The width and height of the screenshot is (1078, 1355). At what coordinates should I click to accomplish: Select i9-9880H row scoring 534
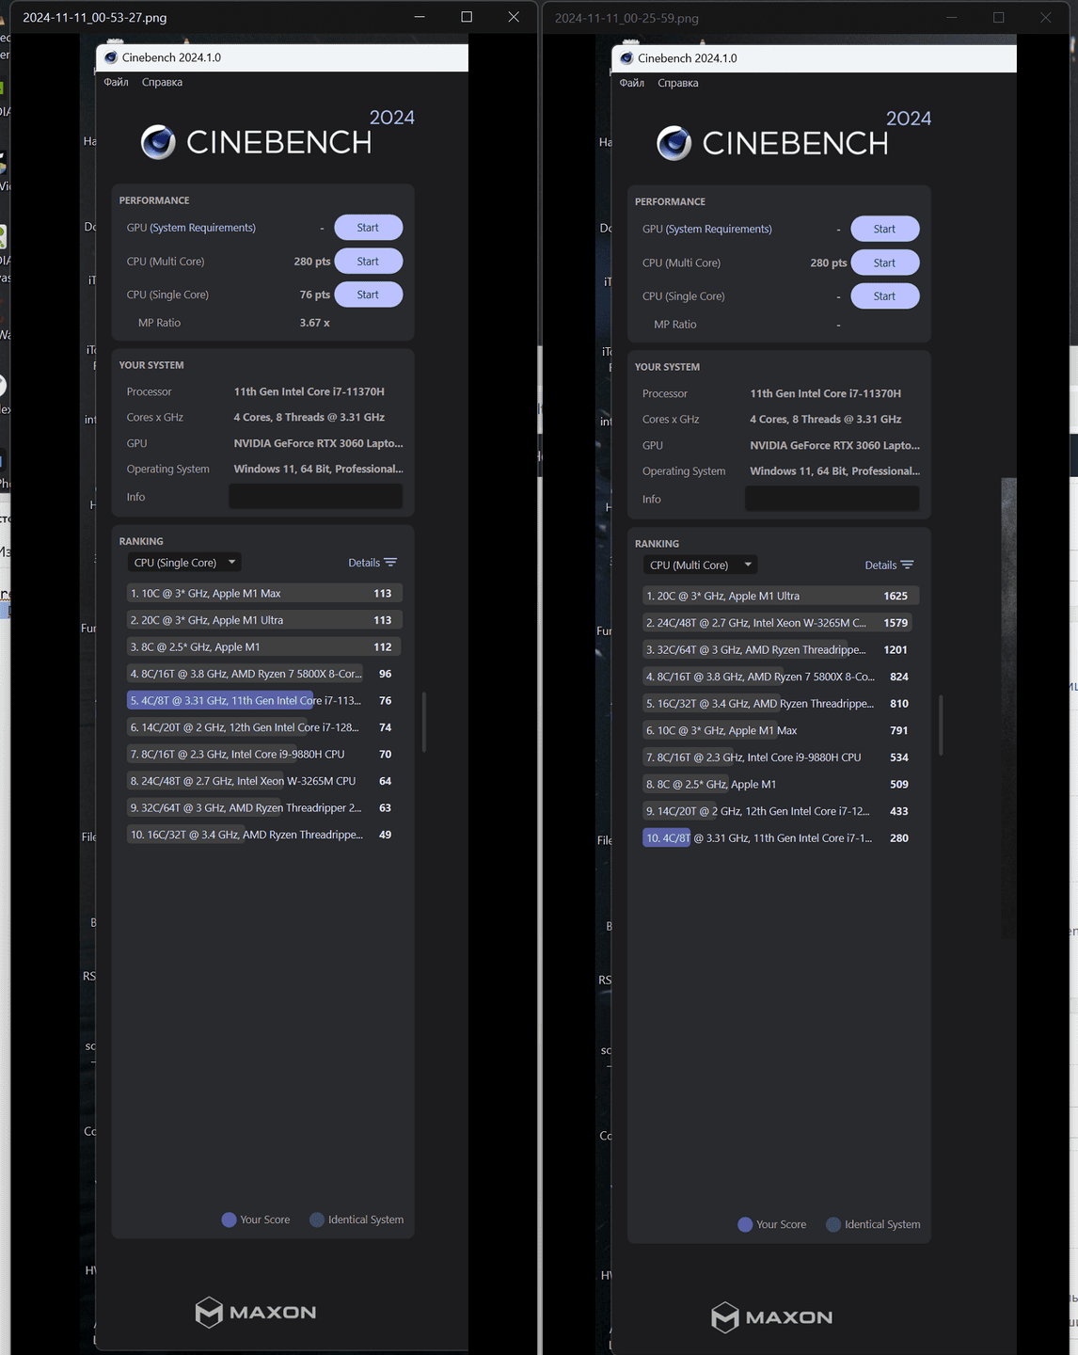pyautogui.click(x=781, y=757)
